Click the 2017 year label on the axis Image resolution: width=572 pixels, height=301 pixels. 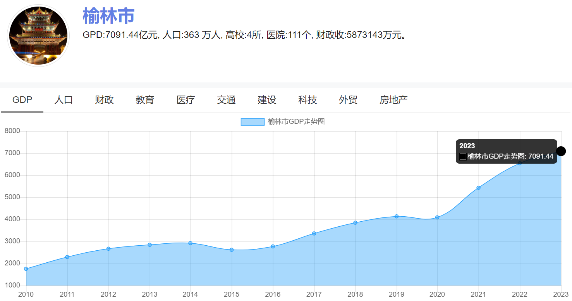coord(314,294)
